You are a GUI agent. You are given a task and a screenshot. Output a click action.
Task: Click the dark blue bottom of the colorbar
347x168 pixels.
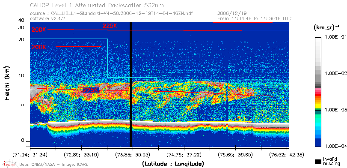click(x=318, y=143)
